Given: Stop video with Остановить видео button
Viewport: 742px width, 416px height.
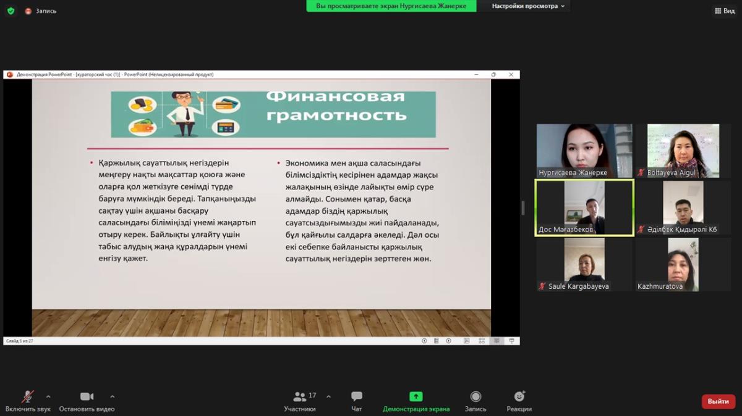Looking at the screenshot, I should point(87,397).
